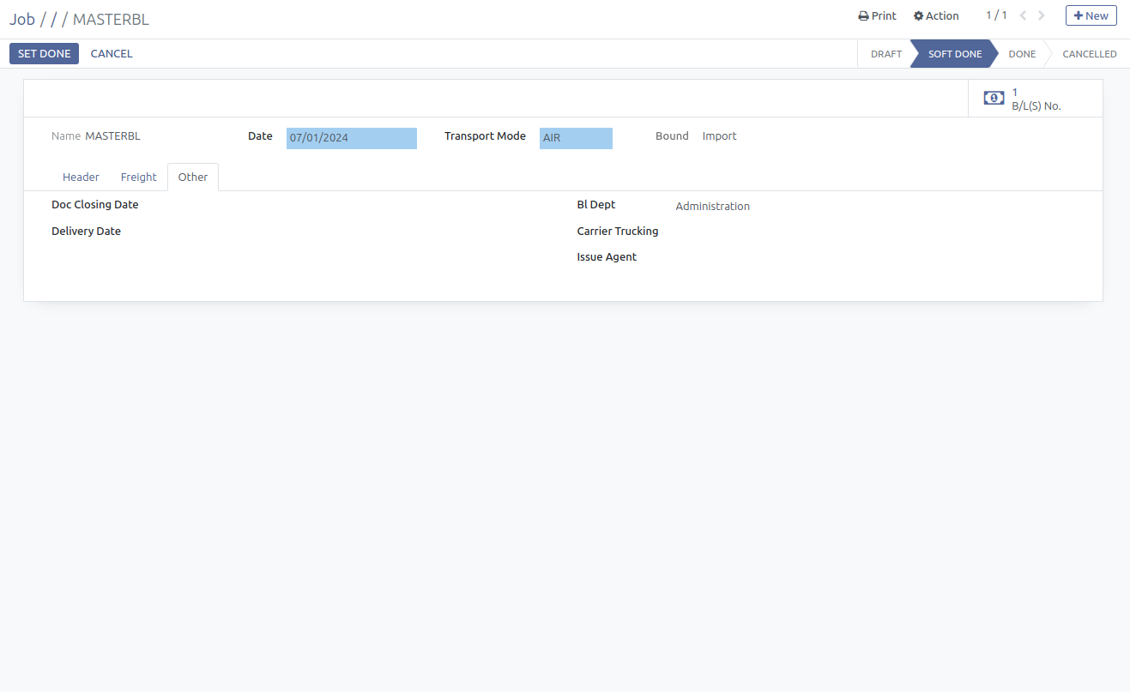The width and height of the screenshot is (1130, 692).
Task: Select the SOFT DONE status stage
Action: tap(954, 54)
